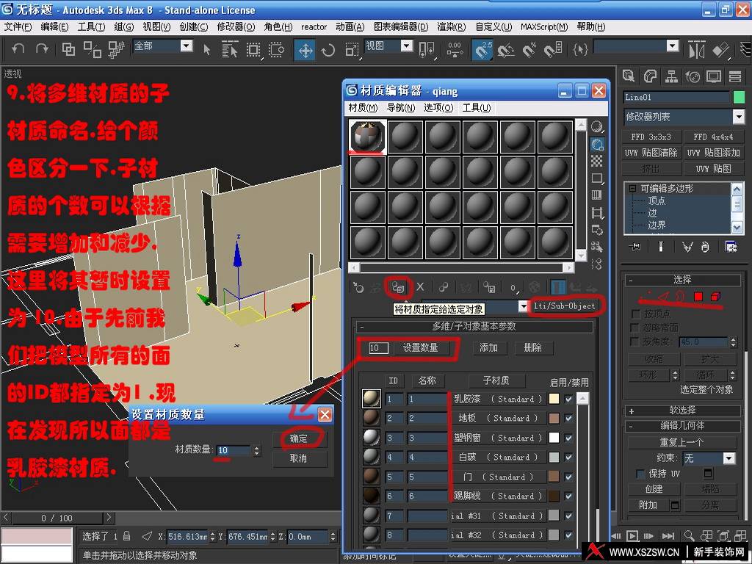
Task: Open the 渲染(R) menu
Action: [451, 27]
